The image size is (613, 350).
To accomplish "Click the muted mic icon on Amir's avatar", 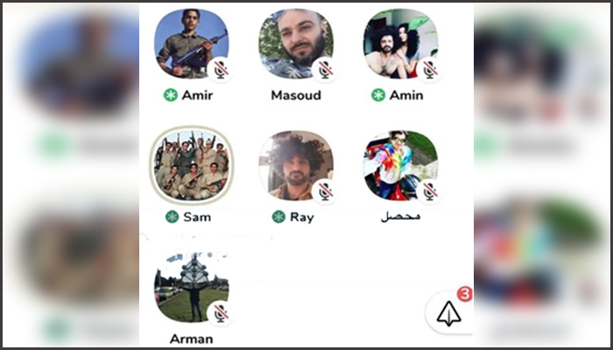I will (220, 70).
